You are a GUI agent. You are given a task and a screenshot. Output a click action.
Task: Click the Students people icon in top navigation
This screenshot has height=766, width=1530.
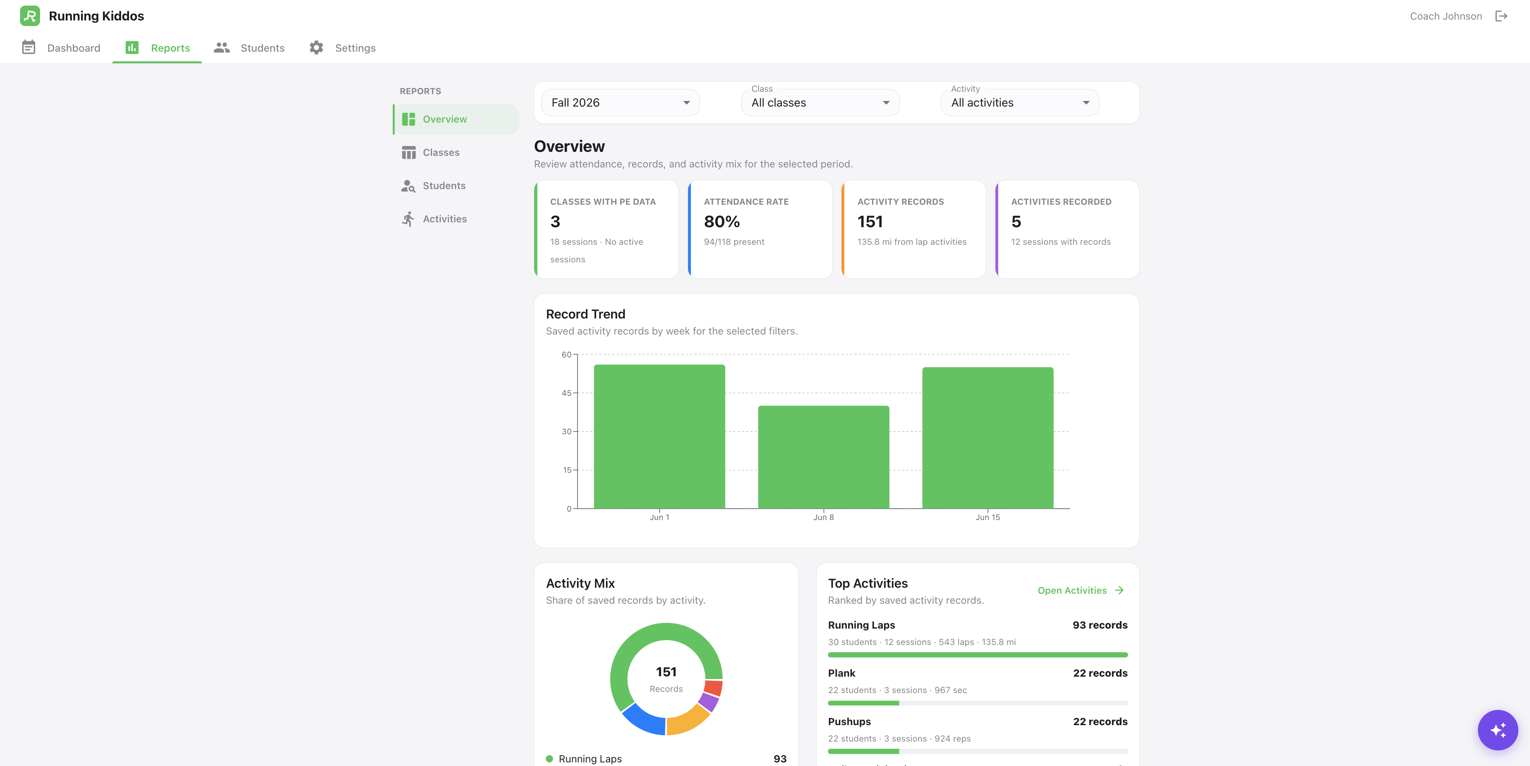coord(222,48)
